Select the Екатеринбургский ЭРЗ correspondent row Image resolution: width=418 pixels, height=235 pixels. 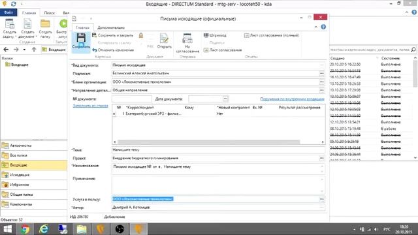point(218,114)
